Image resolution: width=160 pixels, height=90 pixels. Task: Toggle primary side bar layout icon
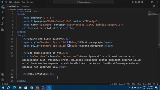click(133, 2)
